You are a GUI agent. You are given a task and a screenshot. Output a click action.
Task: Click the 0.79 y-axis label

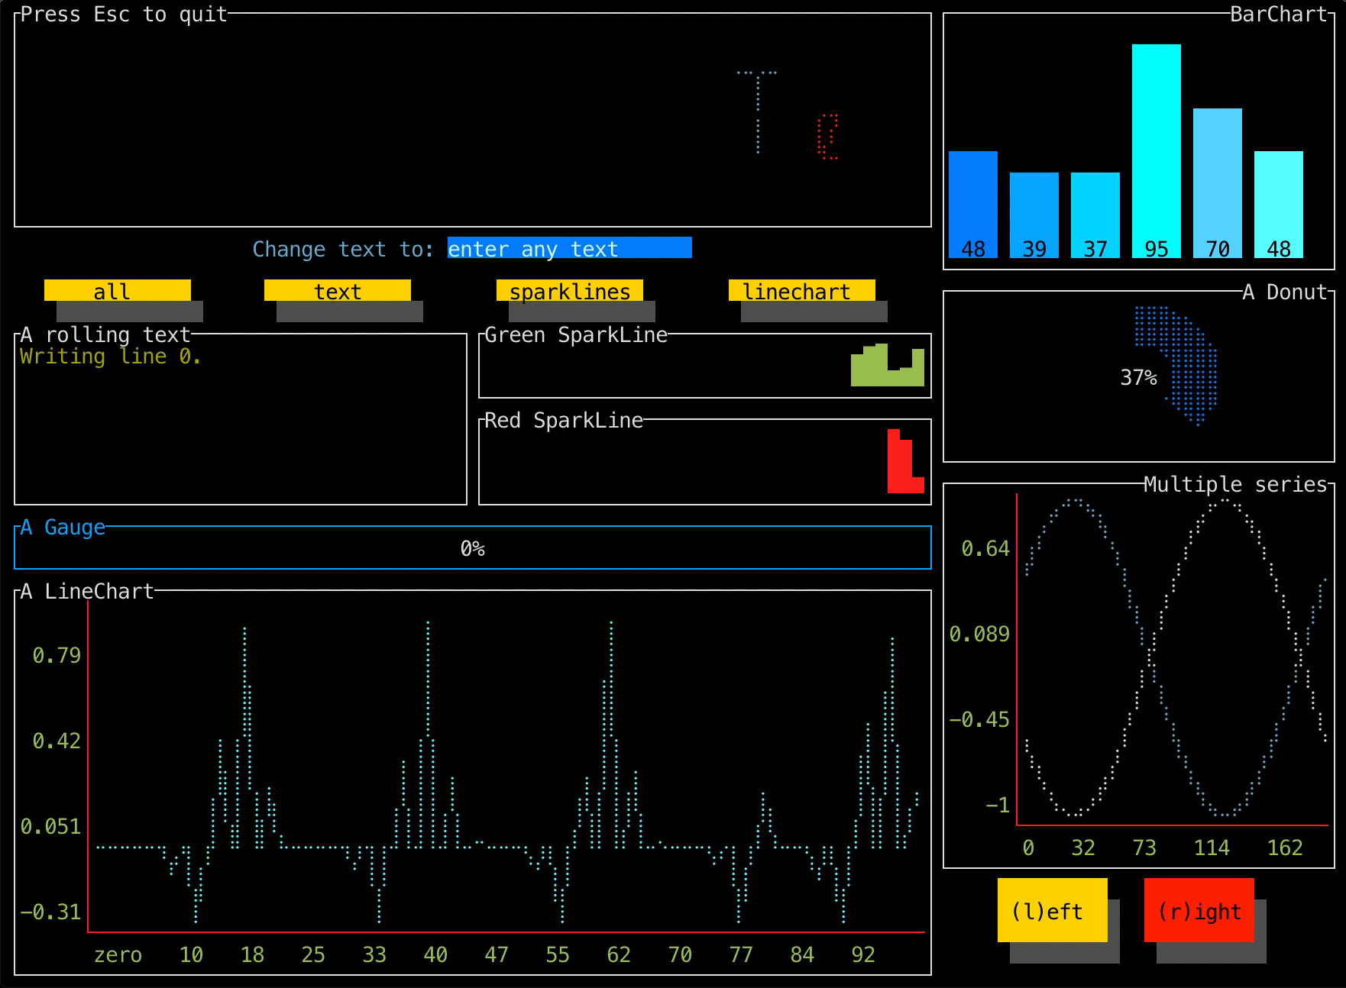(57, 655)
